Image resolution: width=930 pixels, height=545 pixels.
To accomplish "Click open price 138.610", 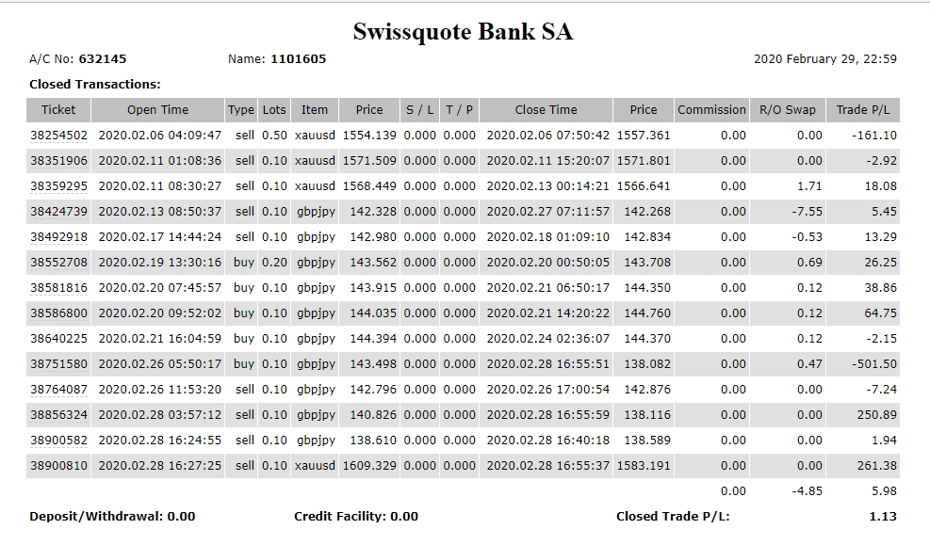I will pos(373,441).
